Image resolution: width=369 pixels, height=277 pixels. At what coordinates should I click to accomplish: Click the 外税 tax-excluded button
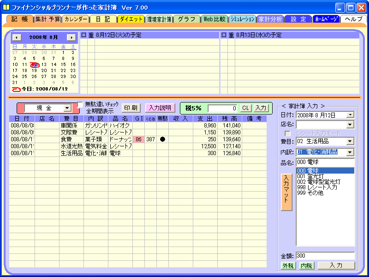pos(288,266)
